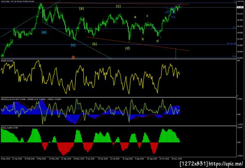Select small yellow 'a' sub-wave label
Image resolution: width=245 pixels, height=168 pixels.
click(x=135, y=17)
